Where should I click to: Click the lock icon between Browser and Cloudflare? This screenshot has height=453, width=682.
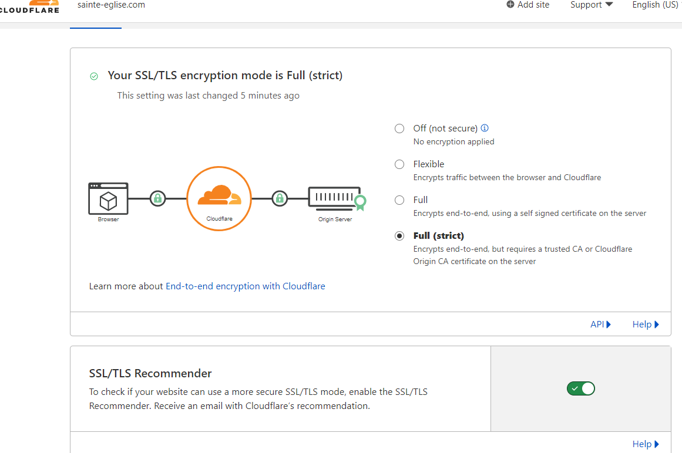click(157, 198)
